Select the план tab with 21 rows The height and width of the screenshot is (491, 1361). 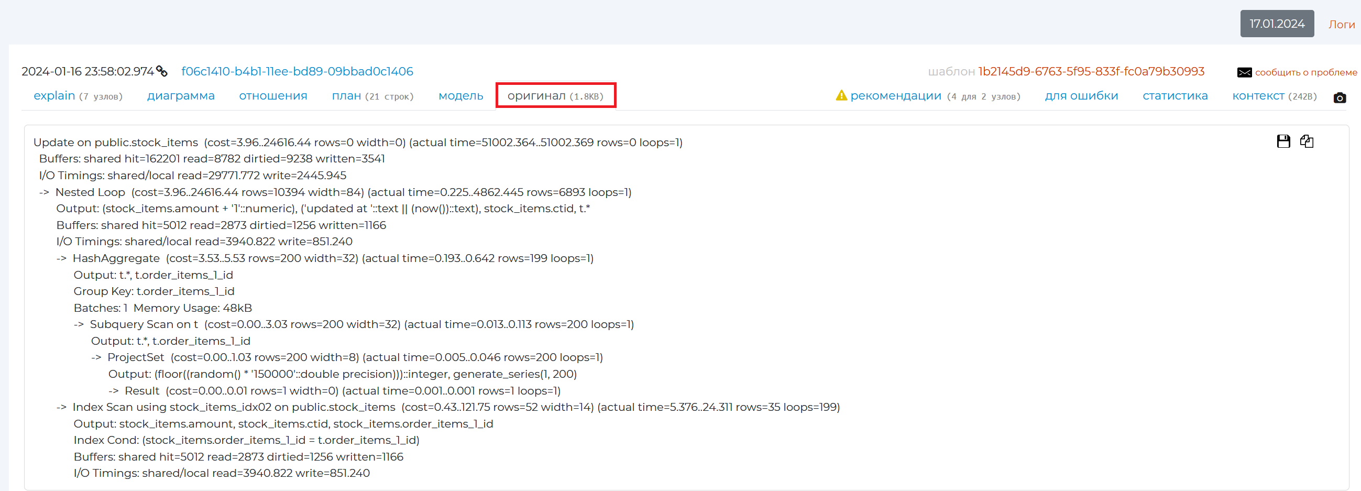[372, 96]
